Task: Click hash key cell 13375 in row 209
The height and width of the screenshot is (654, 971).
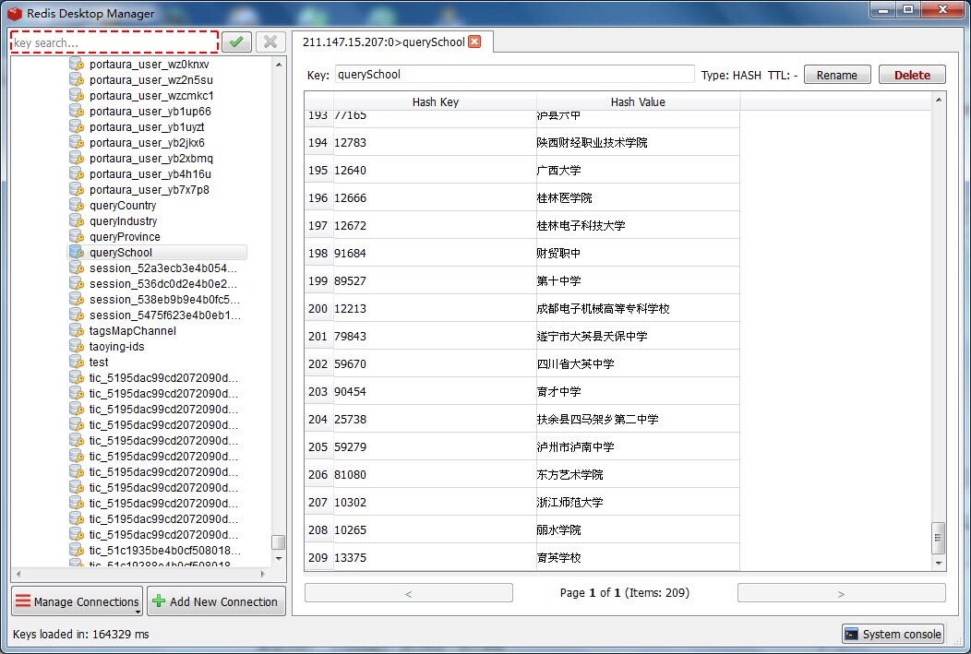Action: (435, 557)
